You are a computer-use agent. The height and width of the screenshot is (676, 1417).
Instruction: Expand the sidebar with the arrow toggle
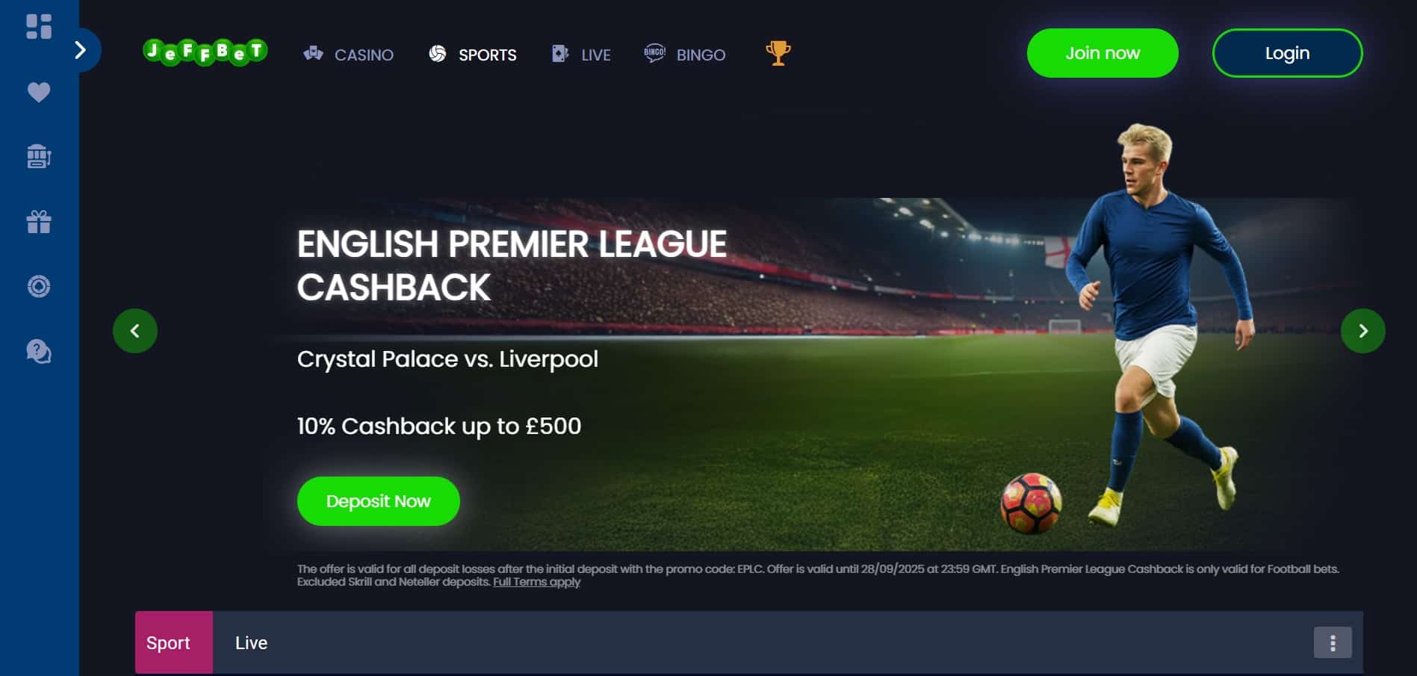[81, 50]
